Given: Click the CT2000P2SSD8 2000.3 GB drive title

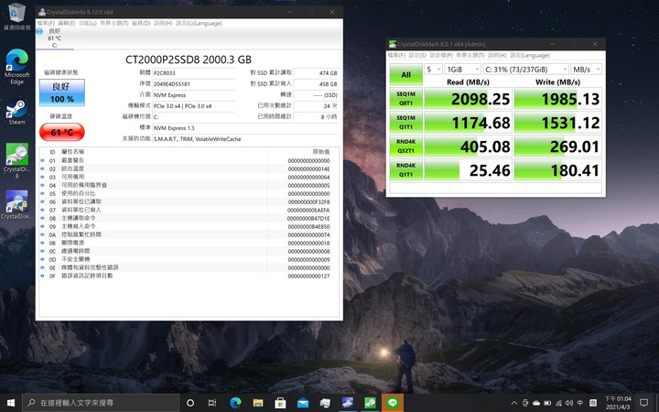Looking at the screenshot, I should tap(189, 60).
